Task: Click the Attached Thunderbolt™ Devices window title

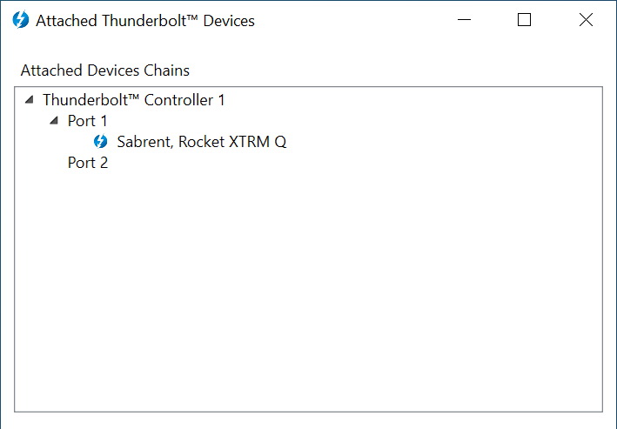Action: 145,21
